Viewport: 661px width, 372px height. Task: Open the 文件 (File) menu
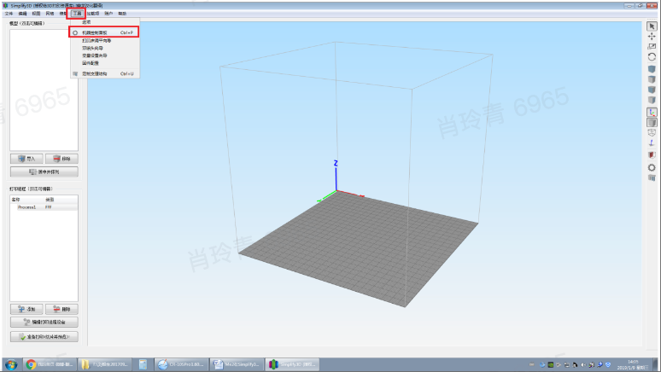tap(9, 14)
